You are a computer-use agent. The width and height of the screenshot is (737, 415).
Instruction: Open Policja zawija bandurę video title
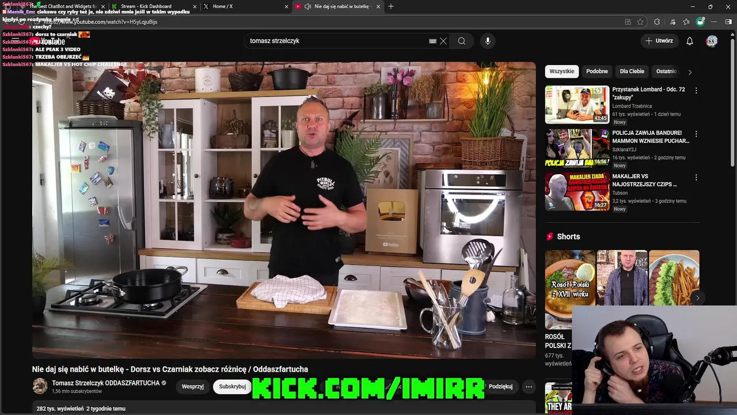tap(651, 137)
